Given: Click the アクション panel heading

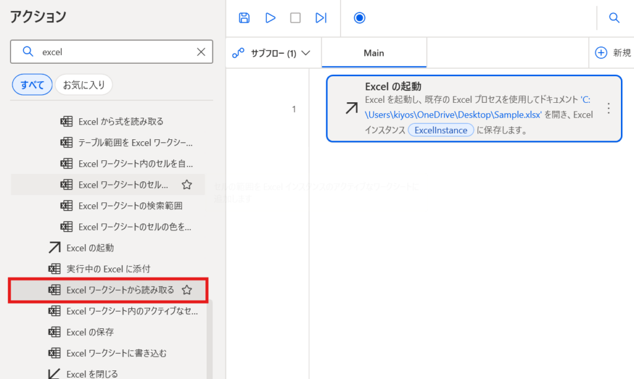Looking at the screenshot, I should point(38,17).
